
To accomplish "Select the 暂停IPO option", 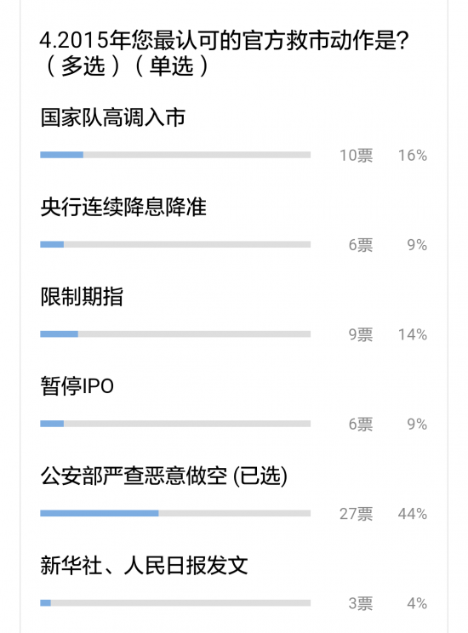I will pos(77,386).
